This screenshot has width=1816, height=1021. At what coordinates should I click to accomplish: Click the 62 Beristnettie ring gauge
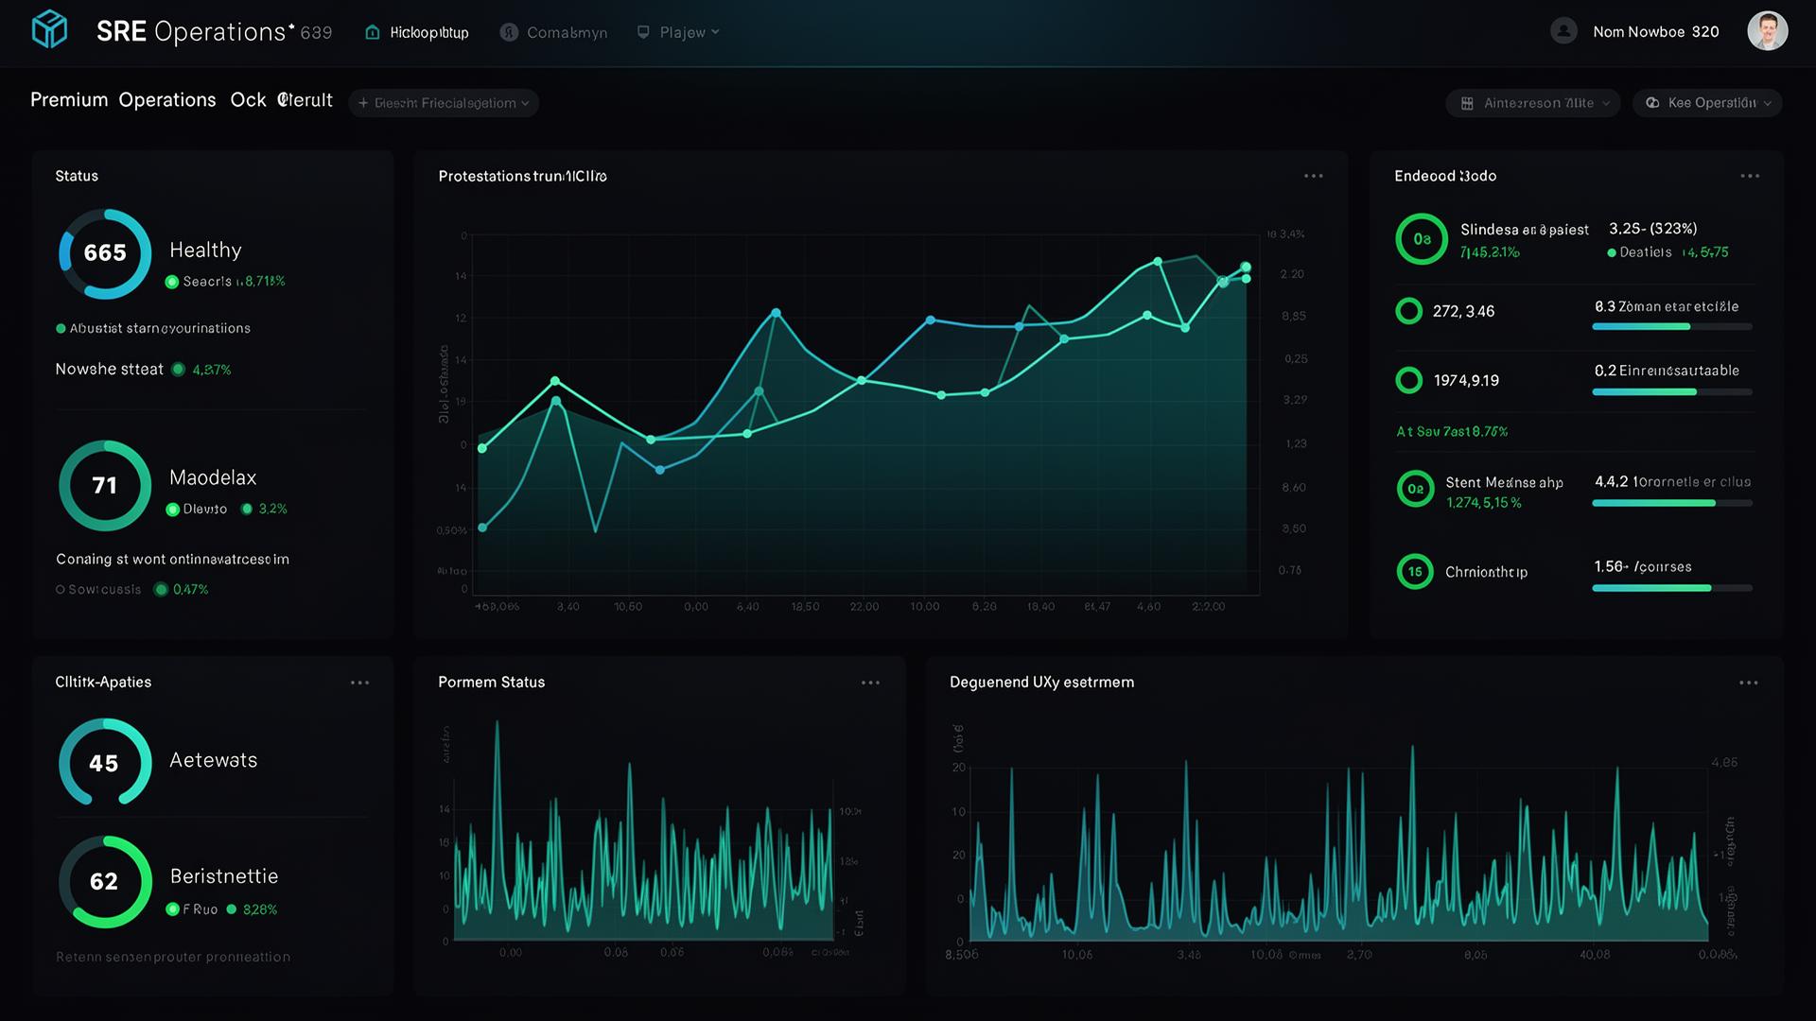click(x=105, y=881)
